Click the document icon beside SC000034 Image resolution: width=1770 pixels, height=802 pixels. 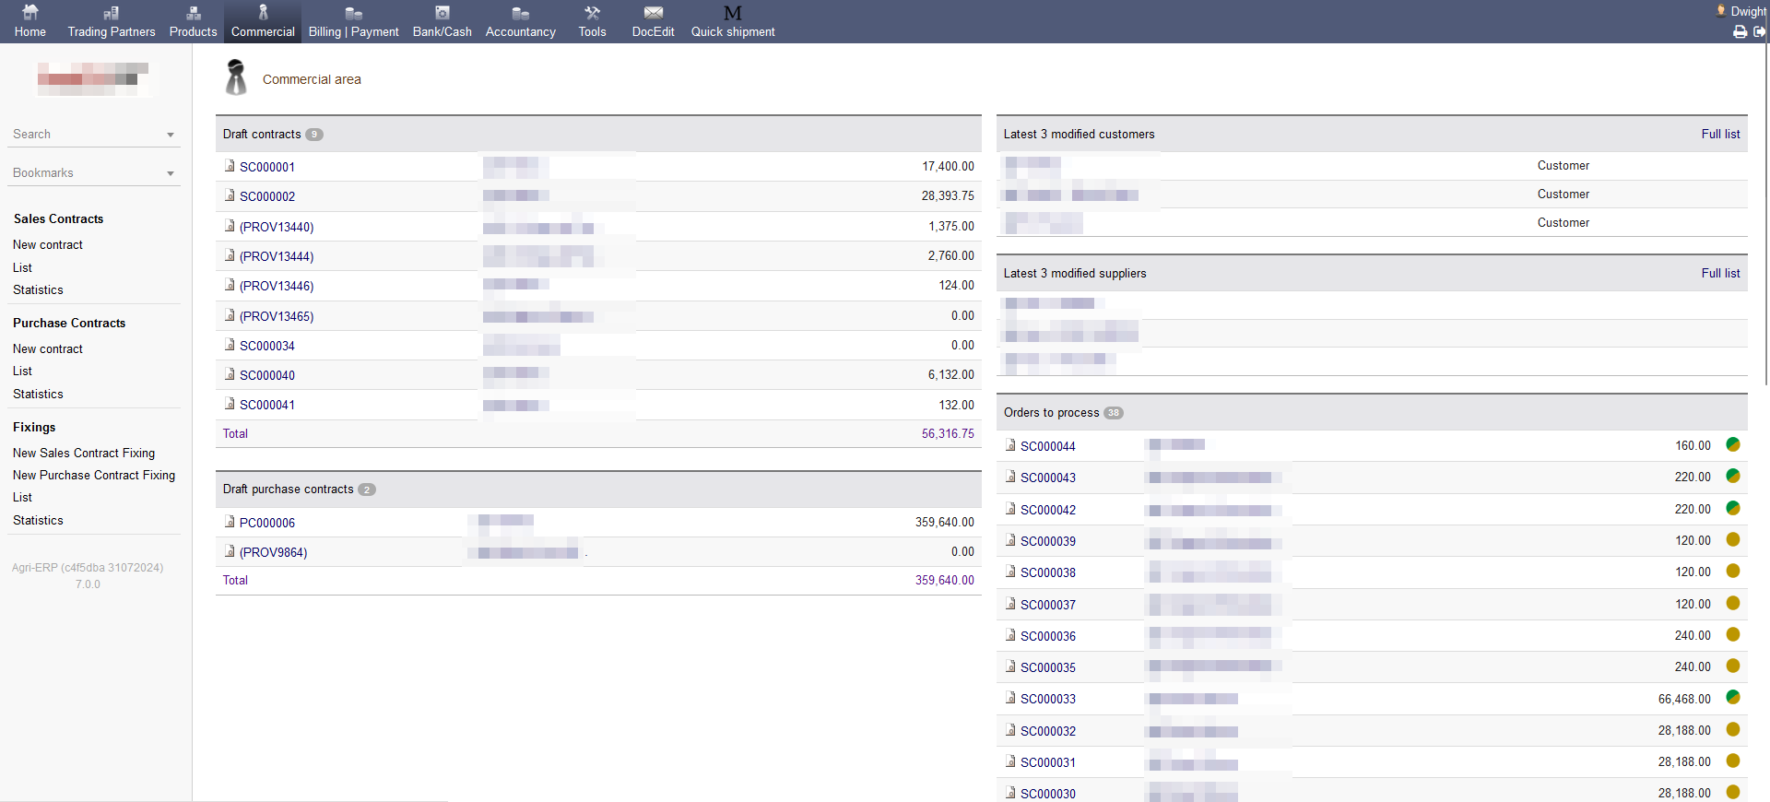(x=230, y=345)
